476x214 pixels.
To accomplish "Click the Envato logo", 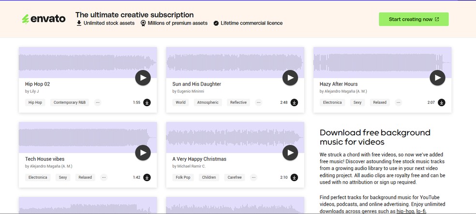I will coord(44,19).
